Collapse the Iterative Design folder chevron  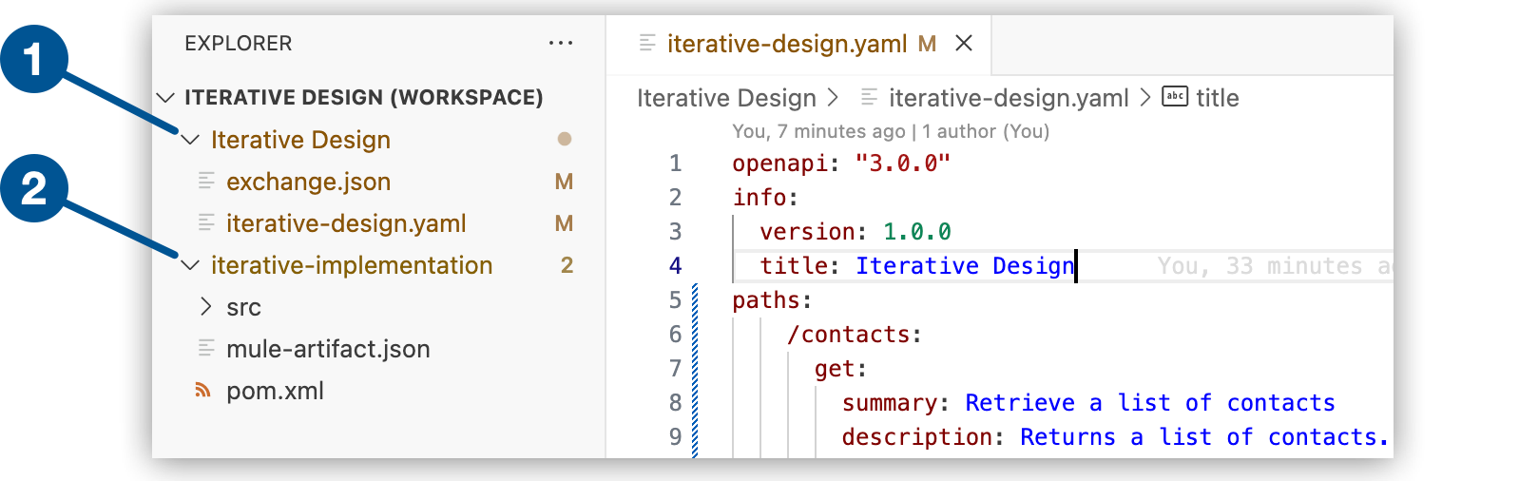point(190,140)
